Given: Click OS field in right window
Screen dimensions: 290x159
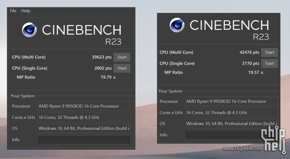Looking at the screenshot, I should pos(231,124).
